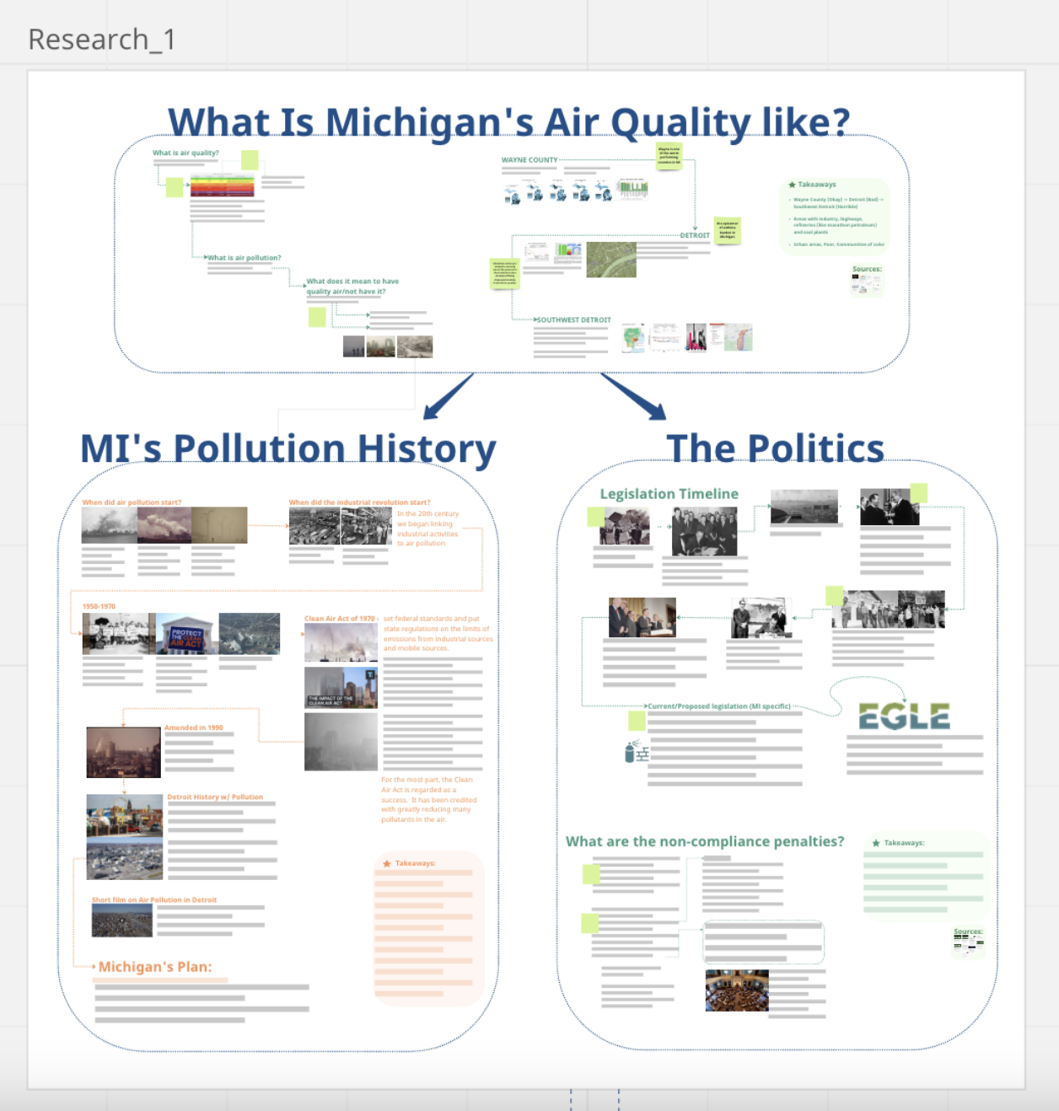
Task: Select the Michigan's Plan: heading
Action: pyautogui.click(x=155, y=967)
